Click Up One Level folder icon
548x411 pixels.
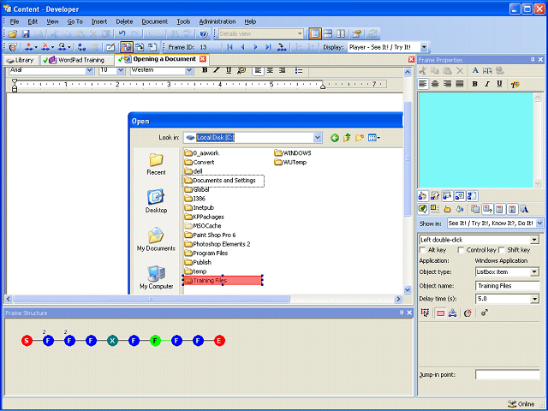tap(347, 138)
